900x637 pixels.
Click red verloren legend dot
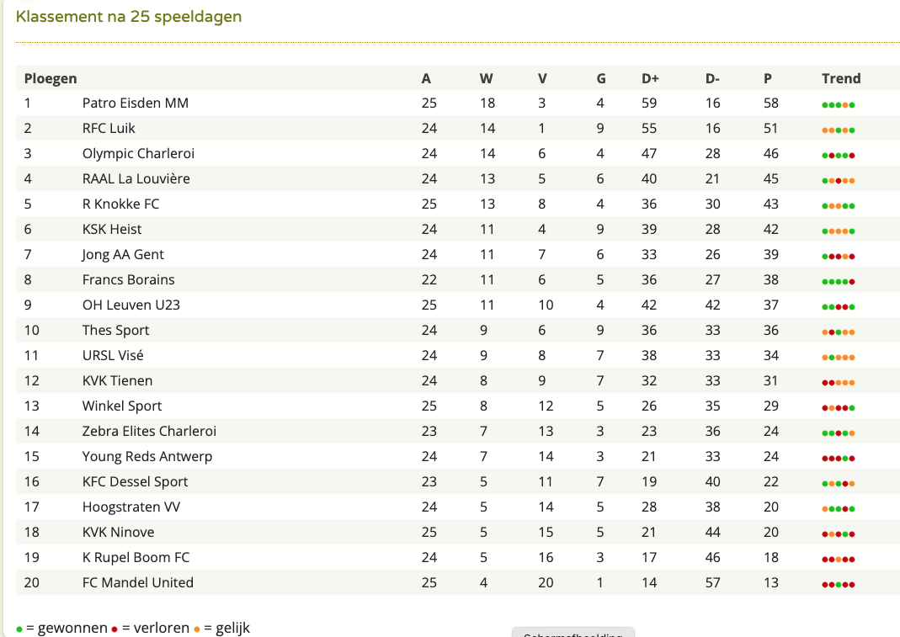click(x=114, y=629)
